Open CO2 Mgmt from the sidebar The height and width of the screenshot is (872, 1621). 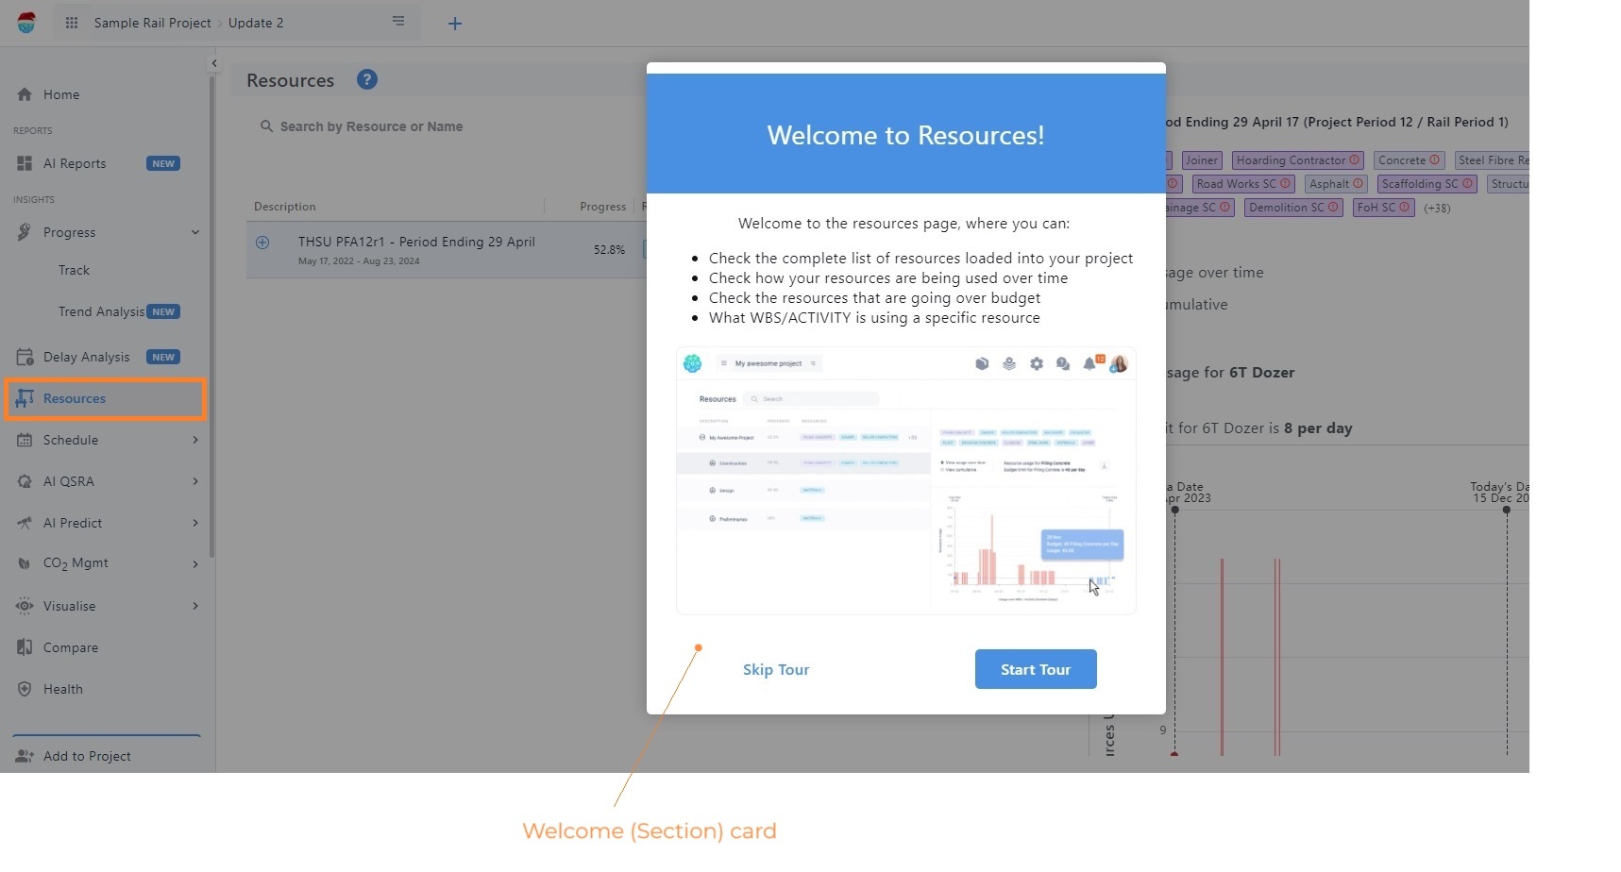click(x=25, y=563)
